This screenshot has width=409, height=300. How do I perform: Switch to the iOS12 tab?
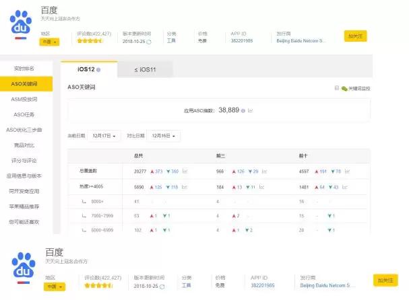coord(88,69)
